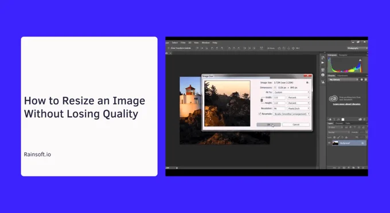
Task: Open the 3D menu
Action: click(x=190, y=43)
